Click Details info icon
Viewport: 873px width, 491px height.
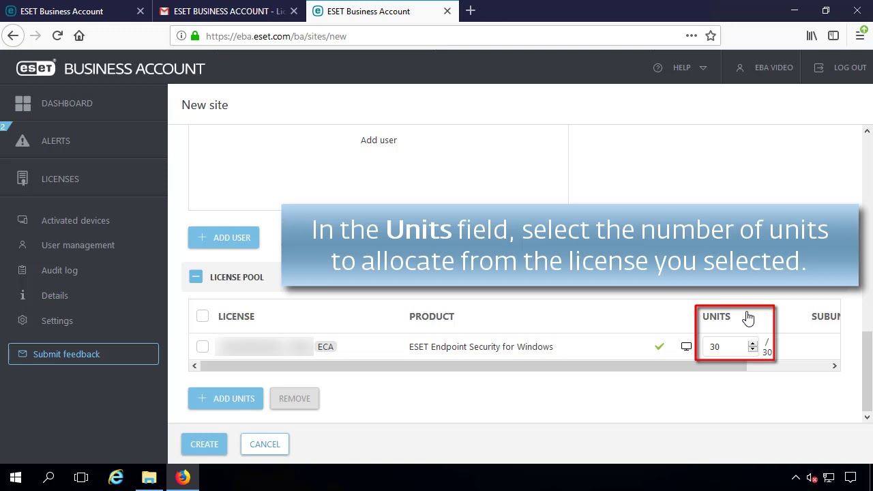23,295
